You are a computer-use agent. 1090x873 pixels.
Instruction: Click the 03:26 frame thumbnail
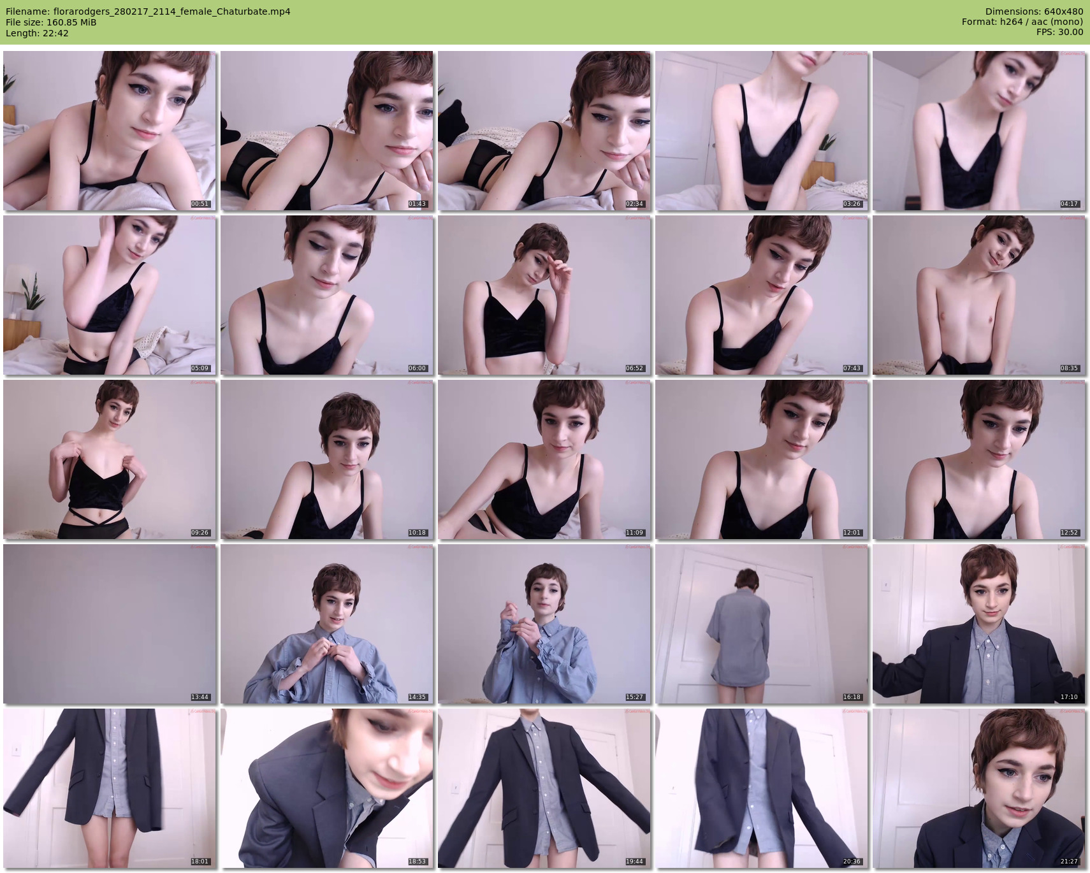pyautogui.click(x=762, y=131)
